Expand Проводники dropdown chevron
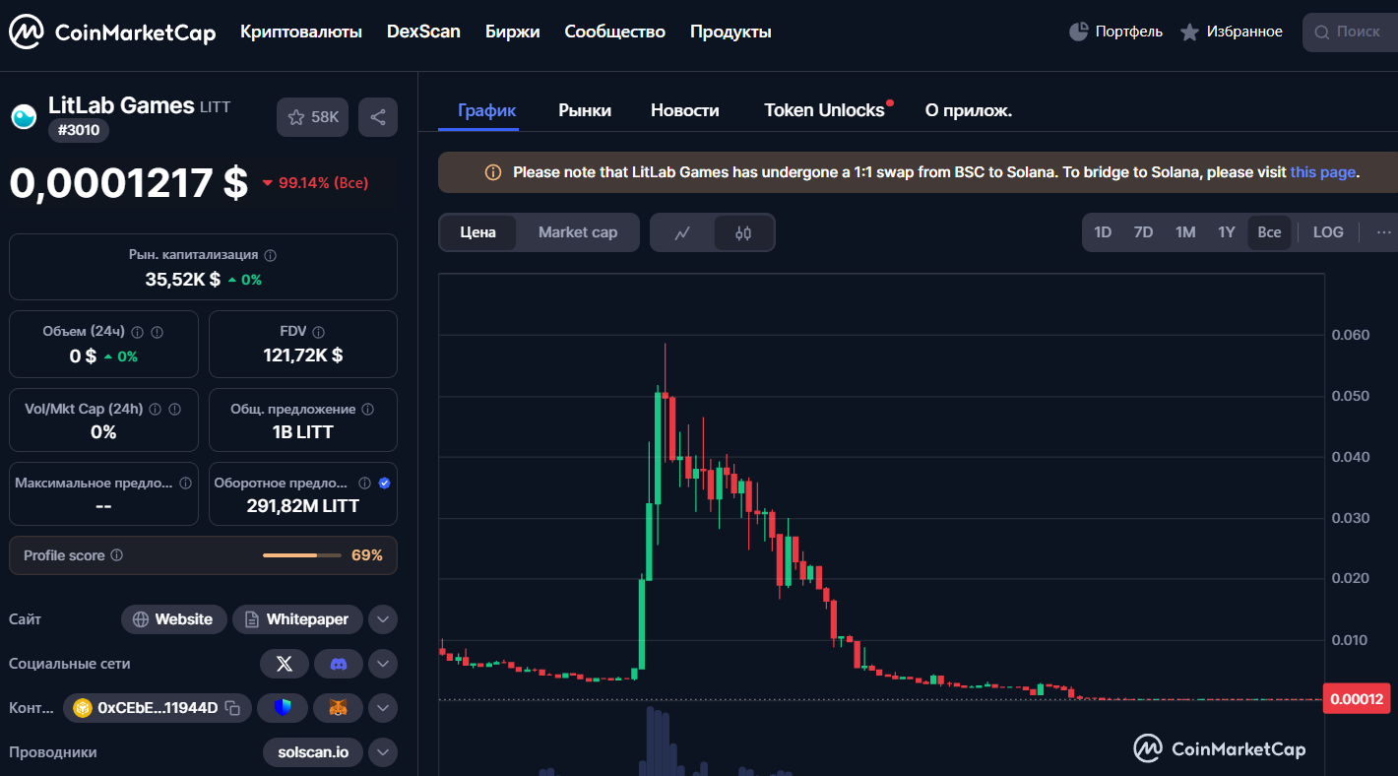Image resolution: width=1398 pixels, height=776 pixels. [383, 752]
